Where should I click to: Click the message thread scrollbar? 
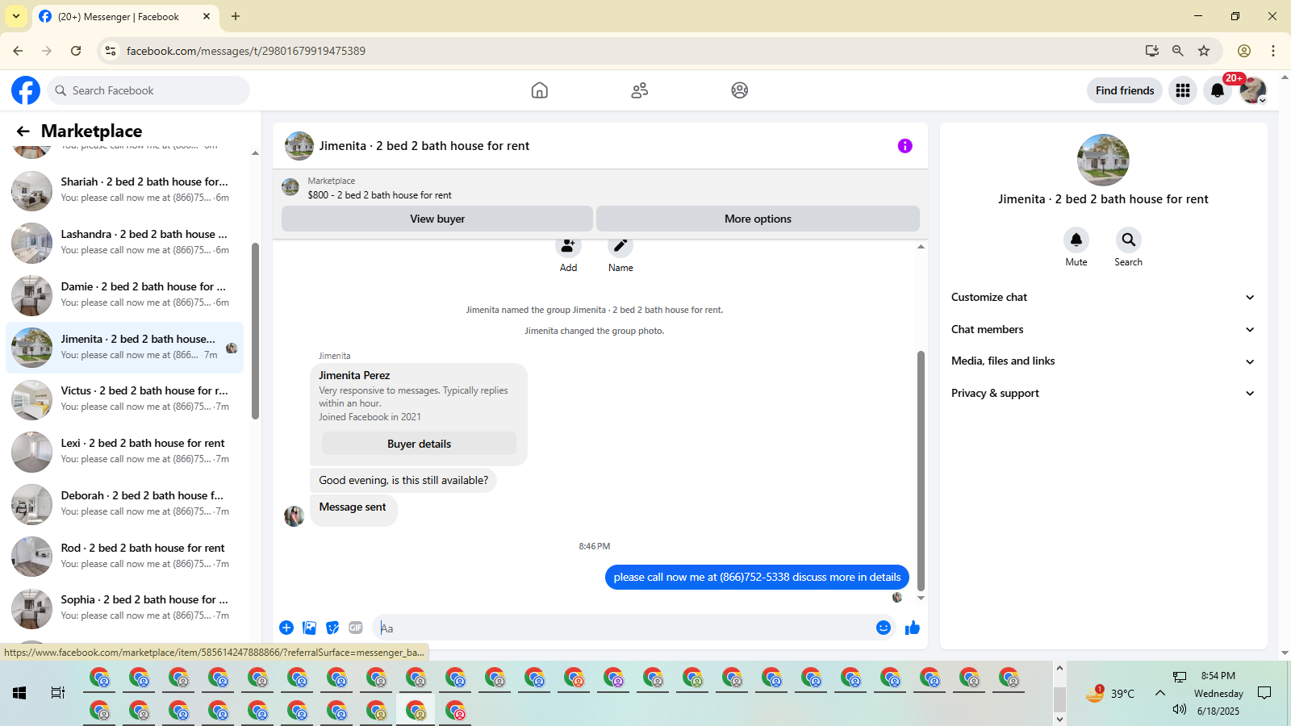pyautogui.click(x=921, y=470)
